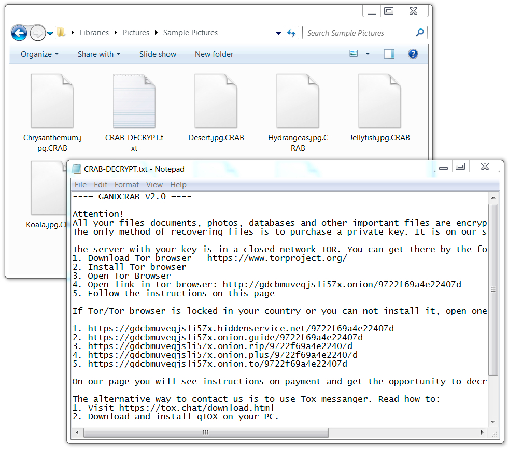Minimize the Explorer window
Screen dimensions: 508x449
click(x=372, y=12)
